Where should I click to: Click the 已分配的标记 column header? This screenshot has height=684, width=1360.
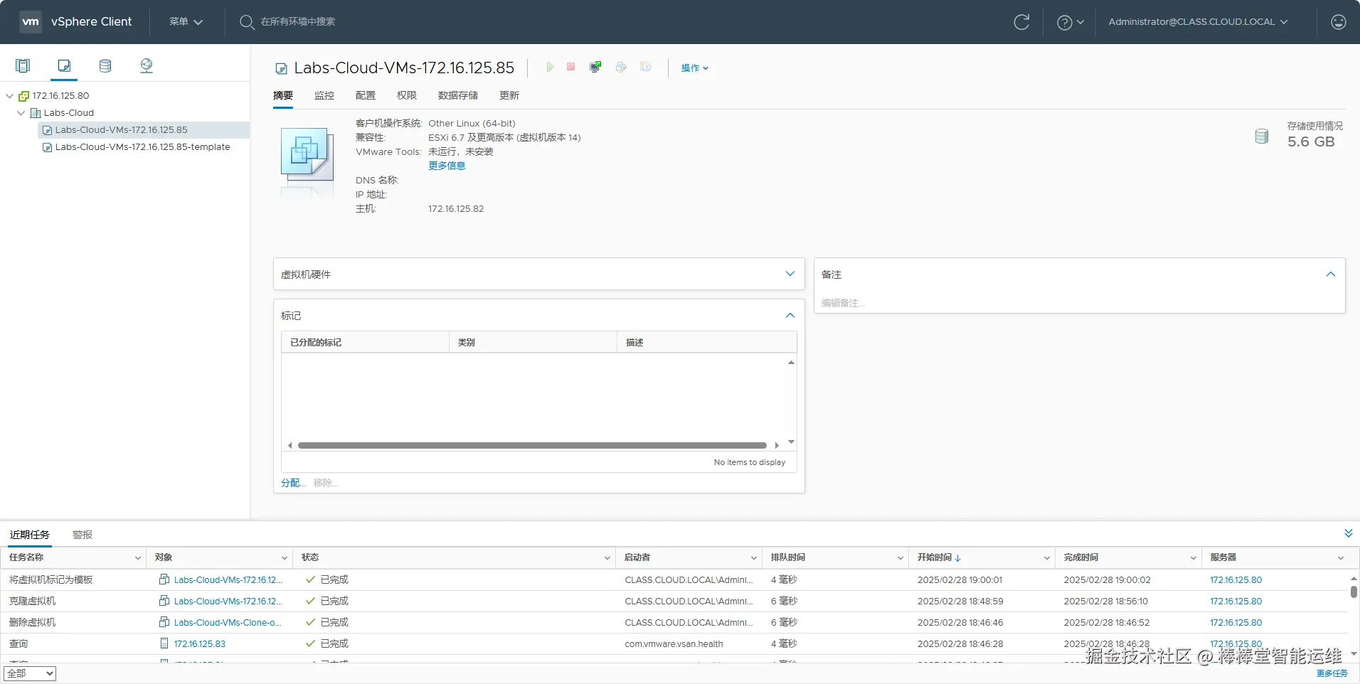(316, 343)
